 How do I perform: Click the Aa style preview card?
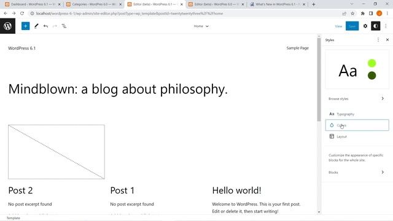(357, 69)
